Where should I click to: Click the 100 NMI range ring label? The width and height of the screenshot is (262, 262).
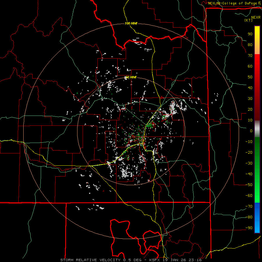[x=131, y=23]
